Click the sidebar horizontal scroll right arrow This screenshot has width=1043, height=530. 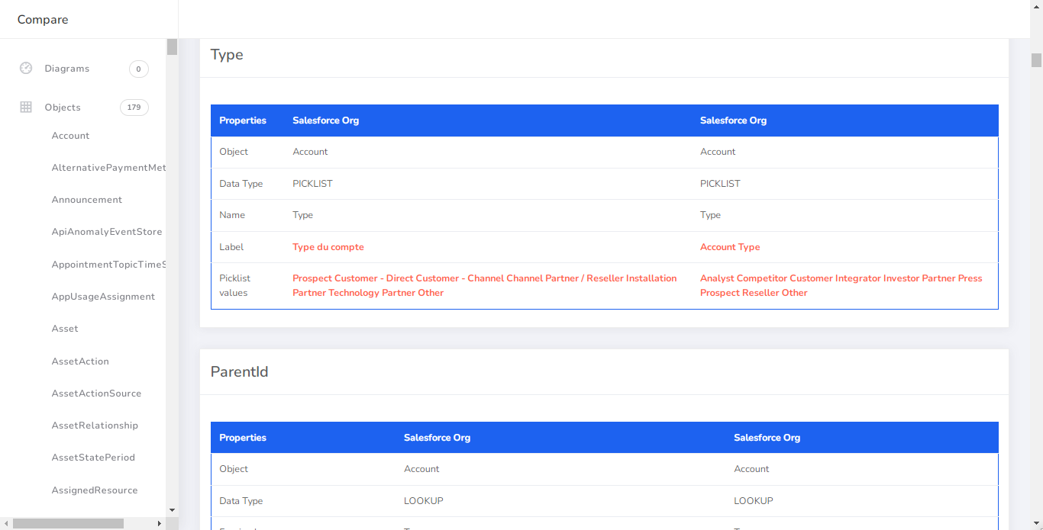[x=160, y=523]
